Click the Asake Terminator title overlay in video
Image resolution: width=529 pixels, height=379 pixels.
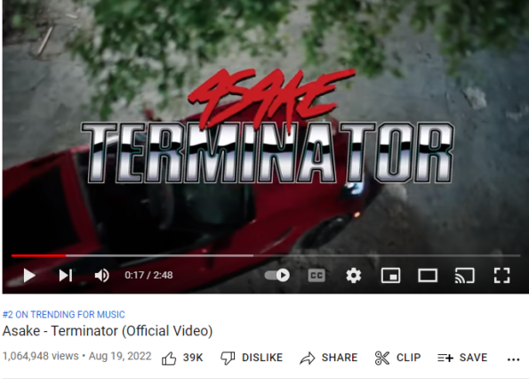click(268, 126)
